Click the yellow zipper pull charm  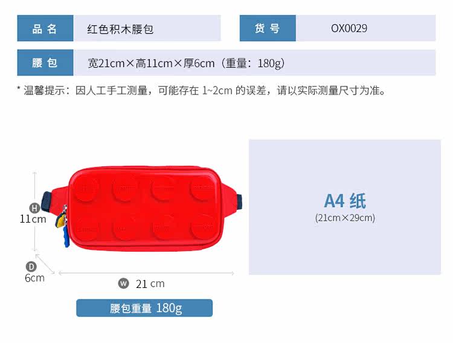60,220
